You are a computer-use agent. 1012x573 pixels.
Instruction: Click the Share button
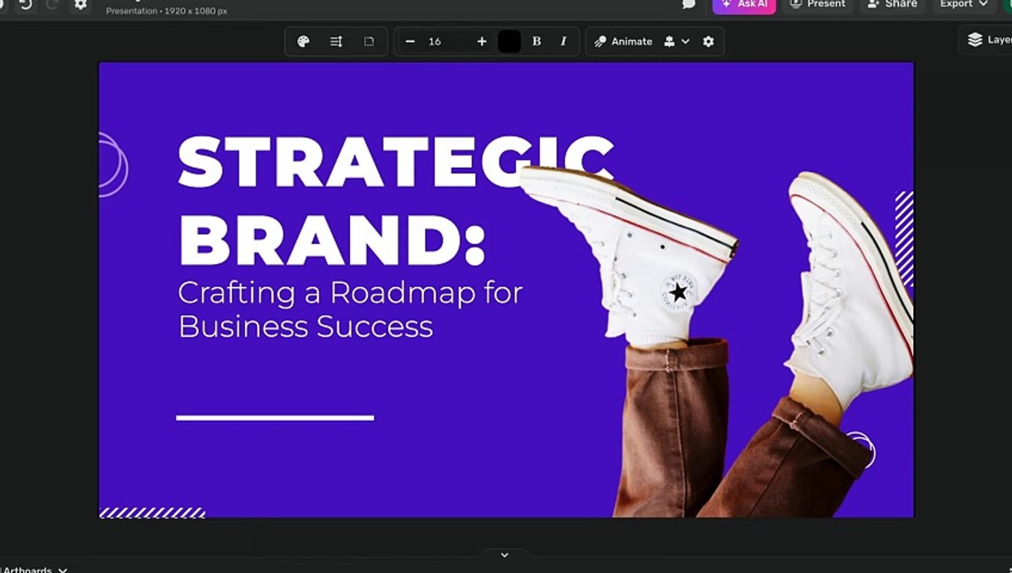point(893,5)
